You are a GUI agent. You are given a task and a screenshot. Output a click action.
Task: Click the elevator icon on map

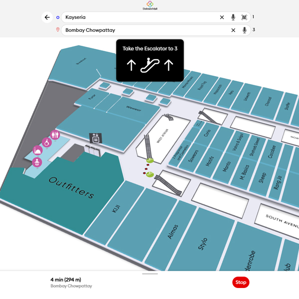point(95,138)
